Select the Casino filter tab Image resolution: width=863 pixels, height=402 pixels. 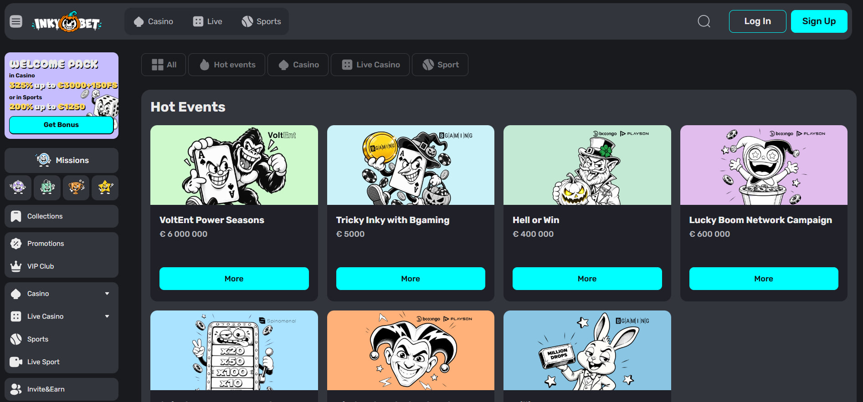298,65
